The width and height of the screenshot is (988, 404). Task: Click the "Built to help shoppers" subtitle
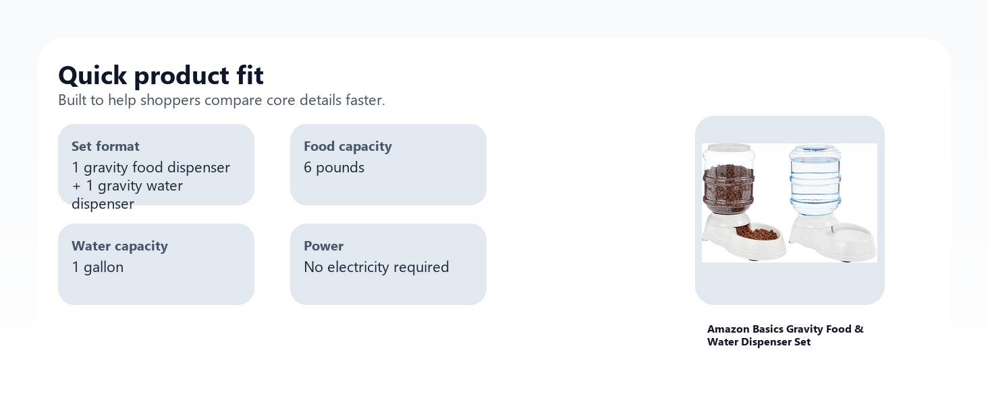(x=221, y=100)
